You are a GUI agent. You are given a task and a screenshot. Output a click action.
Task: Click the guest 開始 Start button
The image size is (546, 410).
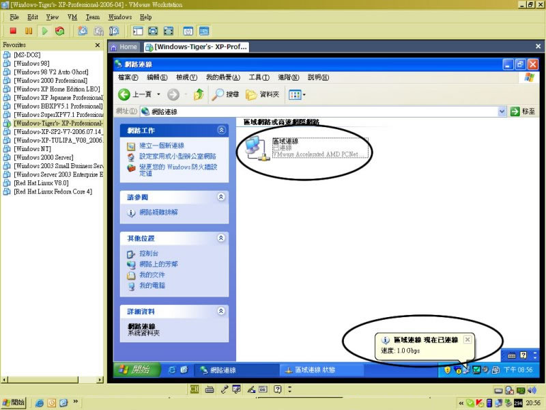137,370
